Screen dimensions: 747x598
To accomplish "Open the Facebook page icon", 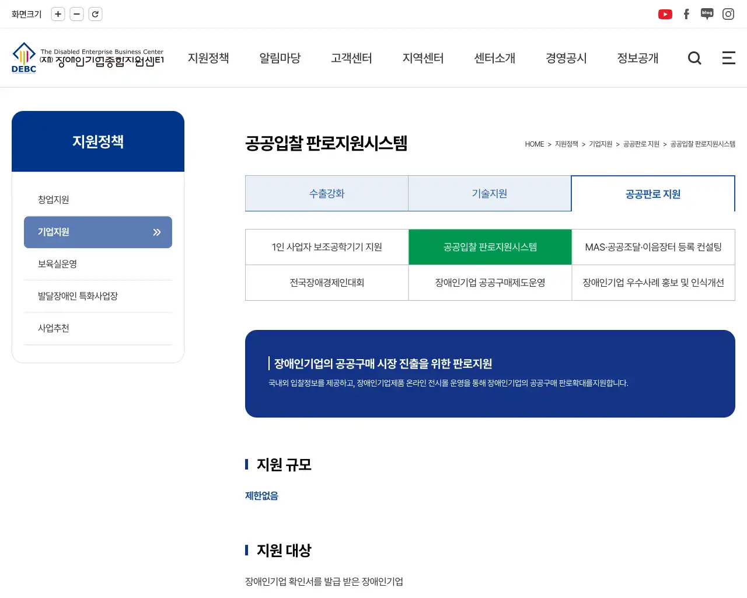I will pos(686,14).
